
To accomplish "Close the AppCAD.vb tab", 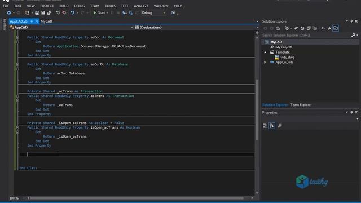I will pos(37,21).
